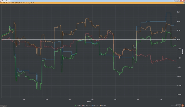The height and width of the screenshot is (107, 185).
Task: Click the 700 hands x-axis tick
Action: (161, 99)
